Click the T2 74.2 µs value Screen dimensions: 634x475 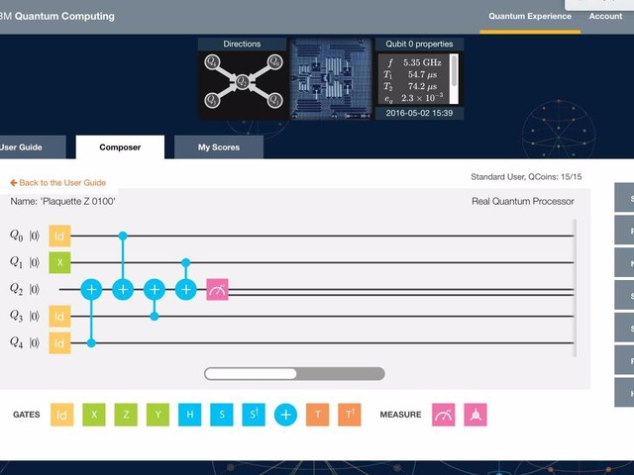pos(423,86)
